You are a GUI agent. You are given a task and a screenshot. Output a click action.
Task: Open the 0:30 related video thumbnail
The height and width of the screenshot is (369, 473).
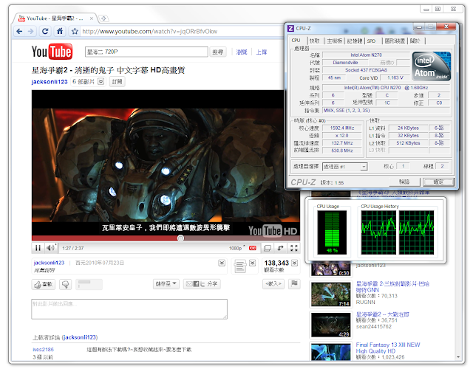(330, 269)
